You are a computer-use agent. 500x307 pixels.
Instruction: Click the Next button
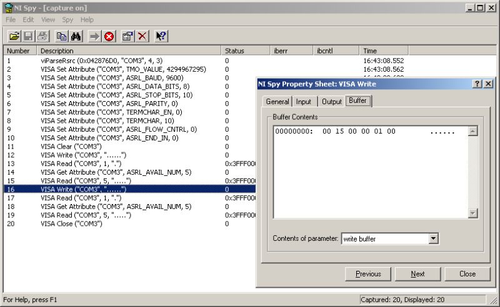tap(417, 274)
